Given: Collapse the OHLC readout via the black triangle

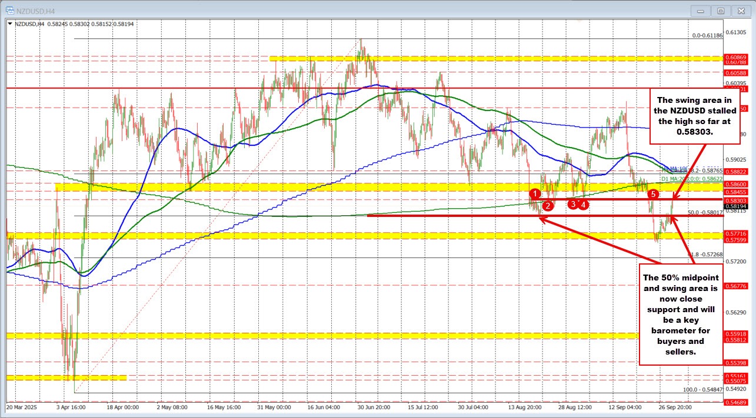Looking at the screenshot, I should tap(10, 24).
